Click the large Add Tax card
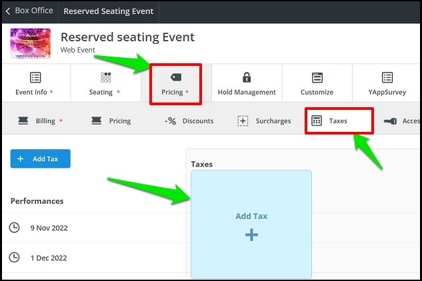The width and height of the screenshot is (422, 281). [x=251, y=224]
